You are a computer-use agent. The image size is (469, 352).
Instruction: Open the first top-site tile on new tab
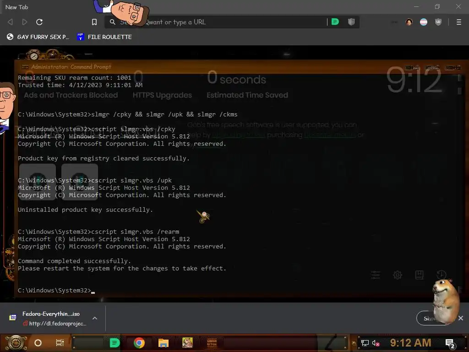(38, 181)
